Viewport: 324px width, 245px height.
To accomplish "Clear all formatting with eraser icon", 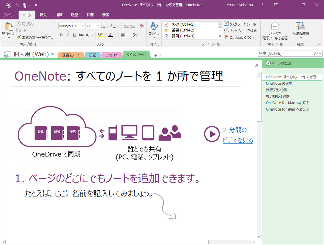I will (x=142, y=26).
